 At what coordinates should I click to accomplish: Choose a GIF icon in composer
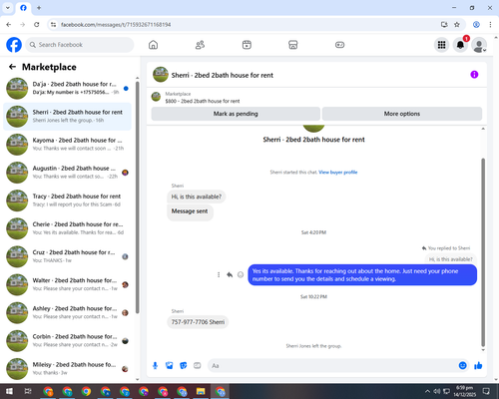(198, 366)
